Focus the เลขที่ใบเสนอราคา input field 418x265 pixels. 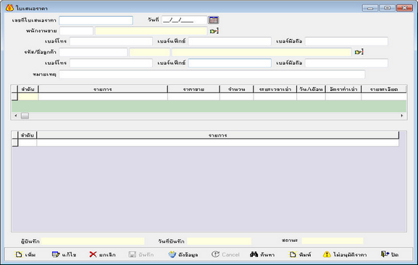(96, 20)
